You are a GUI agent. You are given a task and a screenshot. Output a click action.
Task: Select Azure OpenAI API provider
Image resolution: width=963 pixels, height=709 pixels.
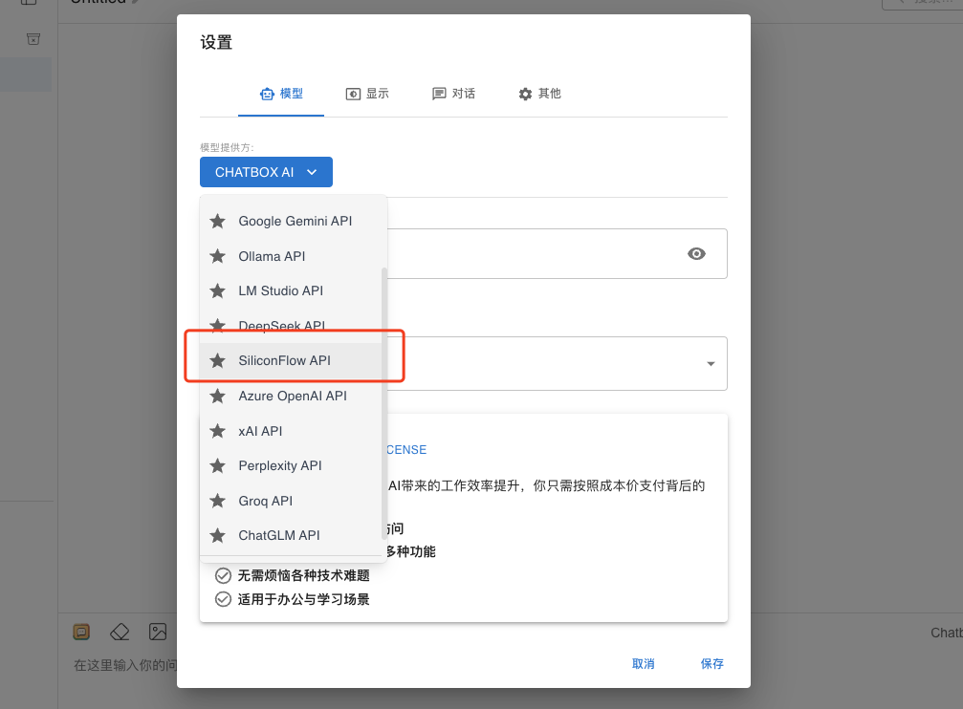[293, 396]
